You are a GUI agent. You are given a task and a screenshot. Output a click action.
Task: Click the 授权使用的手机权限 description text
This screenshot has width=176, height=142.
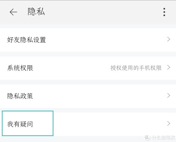[x=136, y=68]
